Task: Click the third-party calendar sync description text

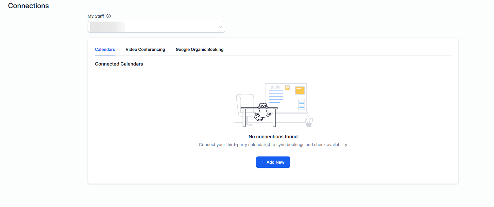Action: (273, 144)
